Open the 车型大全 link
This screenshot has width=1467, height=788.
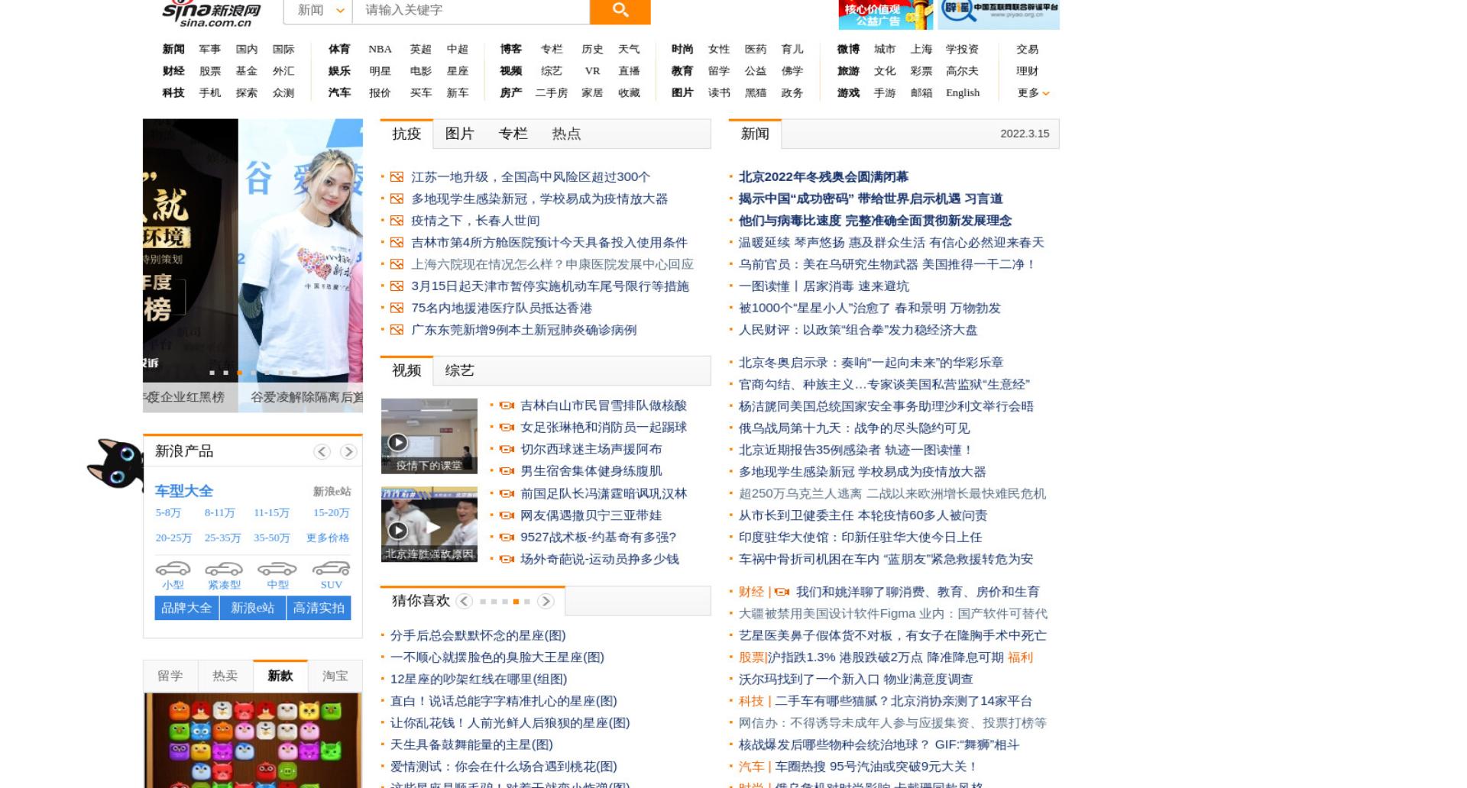click(x=184, y=491)
